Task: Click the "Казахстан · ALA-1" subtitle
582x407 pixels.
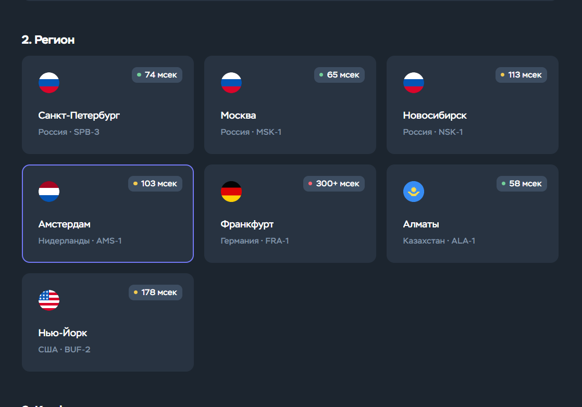Action: click(439, 241)
